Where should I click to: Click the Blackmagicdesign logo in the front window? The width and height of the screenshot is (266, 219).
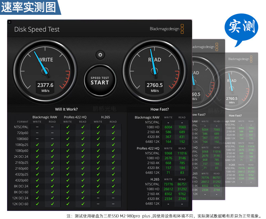tap(167, 29)
